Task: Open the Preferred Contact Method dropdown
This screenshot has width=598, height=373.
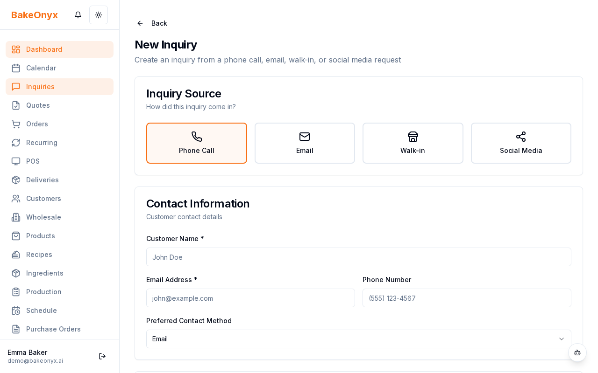Action: click(x=358, y=339)
